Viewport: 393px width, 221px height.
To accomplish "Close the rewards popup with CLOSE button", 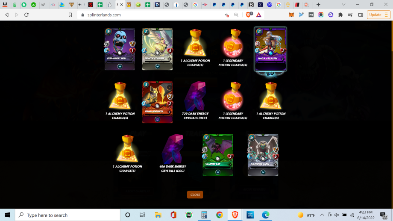I will [195, 194].
